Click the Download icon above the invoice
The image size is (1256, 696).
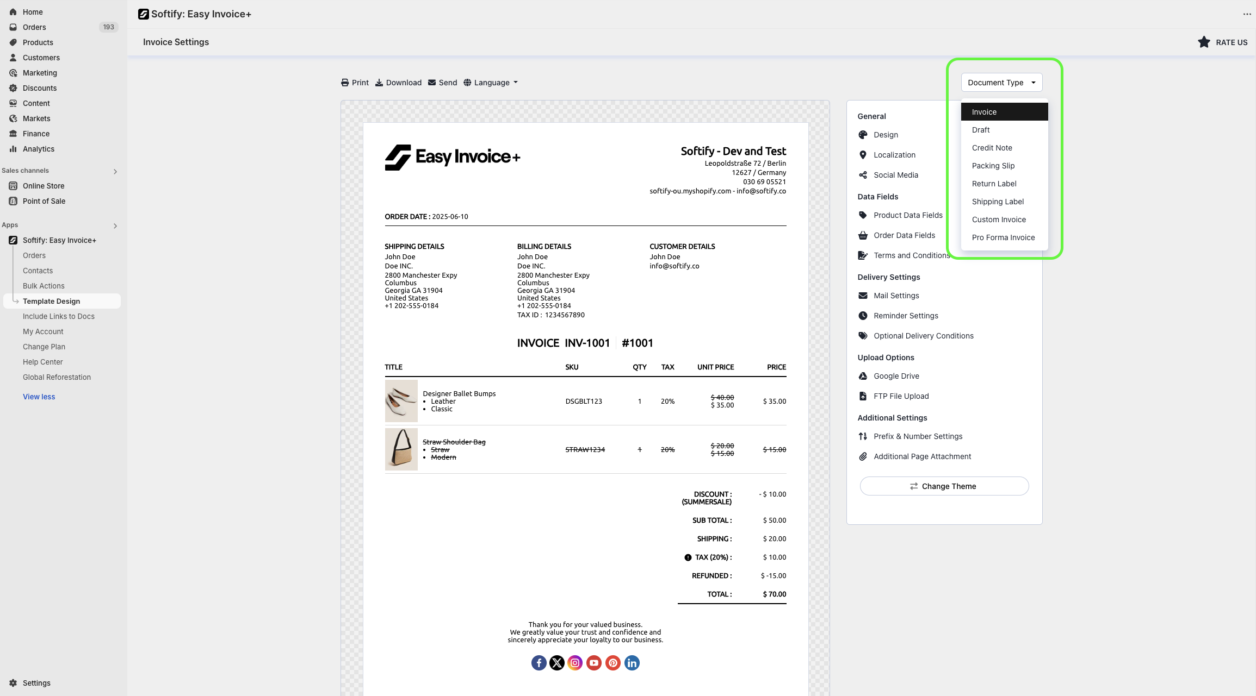(379, 83)
